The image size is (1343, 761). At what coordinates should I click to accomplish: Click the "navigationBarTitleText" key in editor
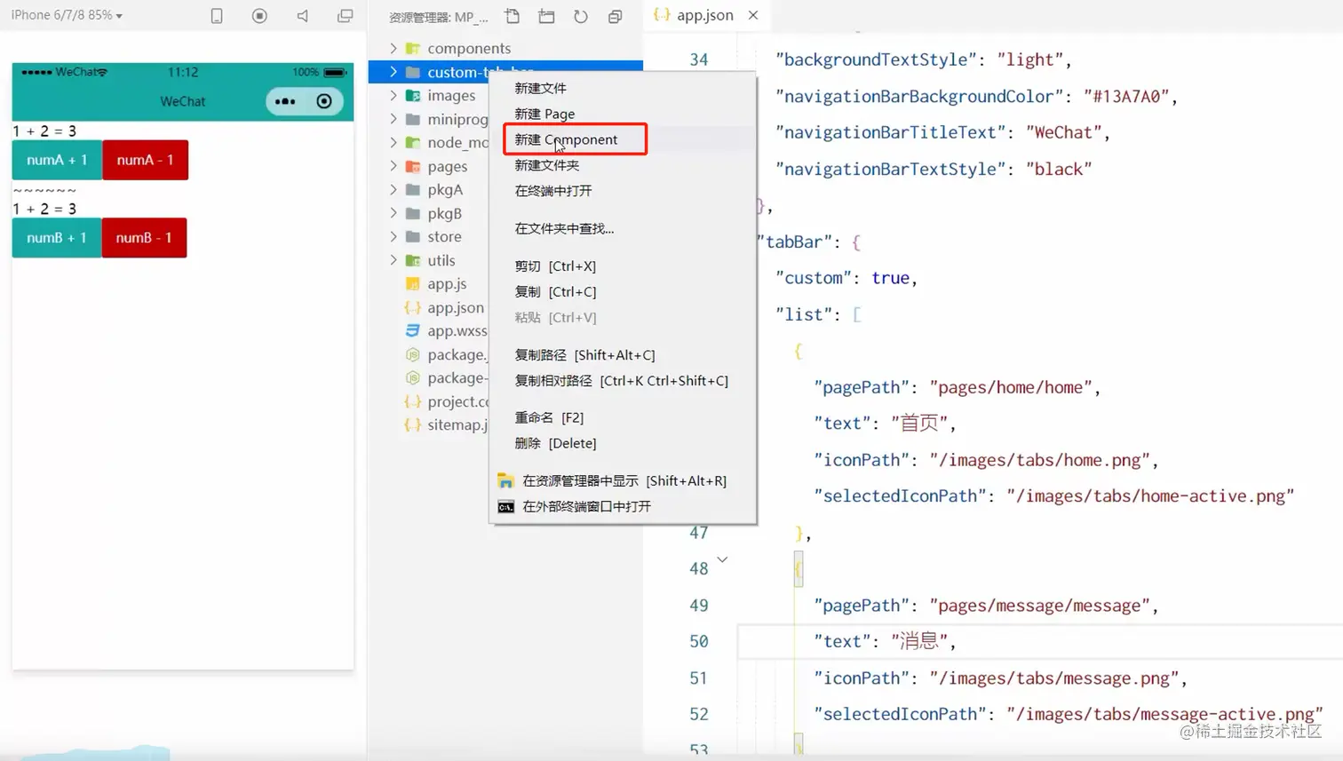click(x=891, y=132)
